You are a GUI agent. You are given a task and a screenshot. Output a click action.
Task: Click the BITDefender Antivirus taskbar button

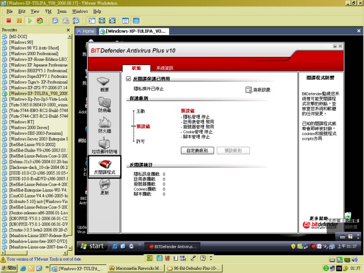pyautogui.click(x=173, y=247)
